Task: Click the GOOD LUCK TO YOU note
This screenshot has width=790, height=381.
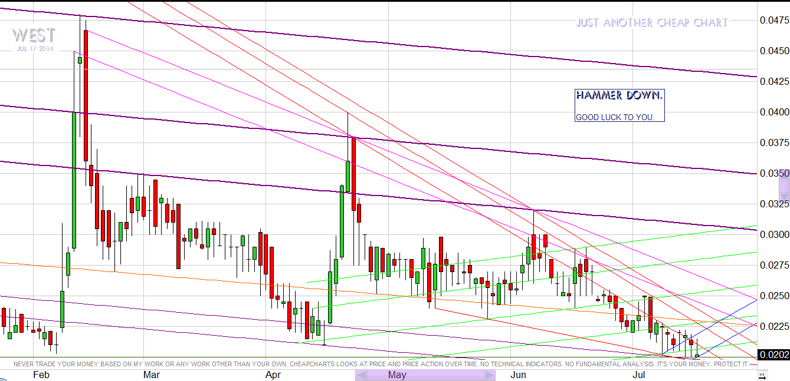Action: 615,117
